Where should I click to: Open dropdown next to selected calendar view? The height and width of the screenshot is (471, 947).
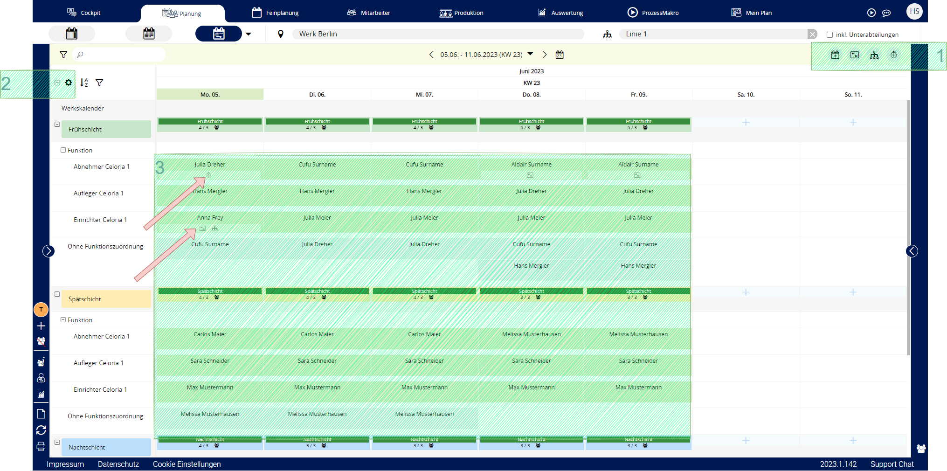pyautogui.click(x=249, y=34)
